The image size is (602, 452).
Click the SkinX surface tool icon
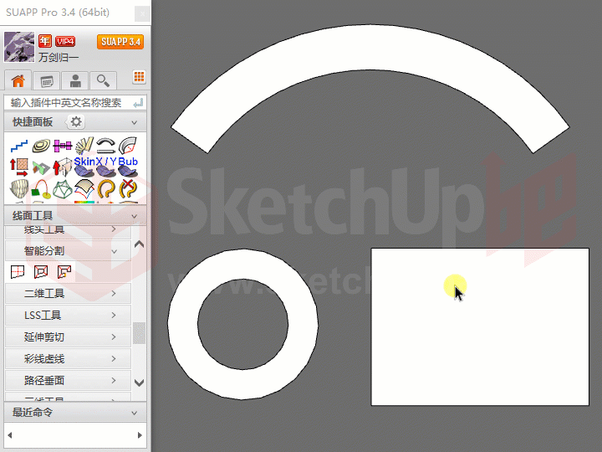84,167
